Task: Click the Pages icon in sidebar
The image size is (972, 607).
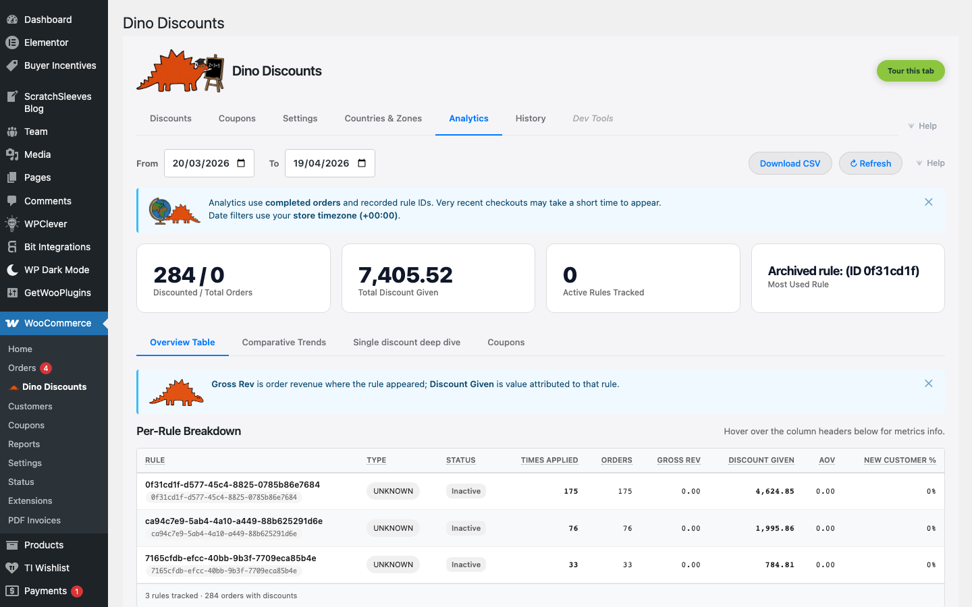Action: click(12, 177)
